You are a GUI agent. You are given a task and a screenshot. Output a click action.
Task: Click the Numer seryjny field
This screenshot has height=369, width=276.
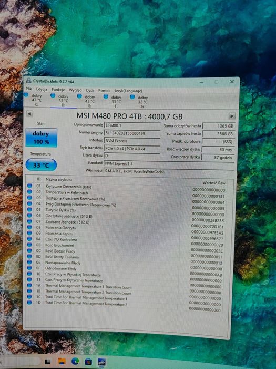(x=132, y=133)
